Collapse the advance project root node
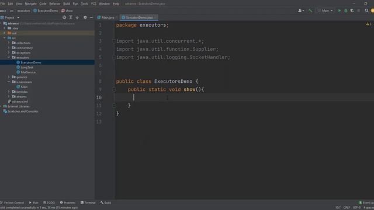 1,23
